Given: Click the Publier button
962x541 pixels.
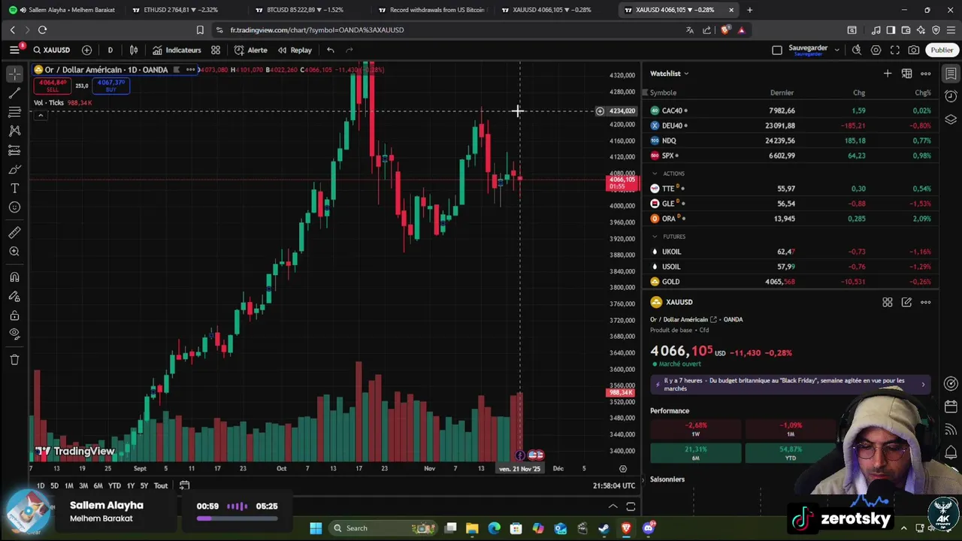Looking at the screenshot, I should tap(942, 50).
